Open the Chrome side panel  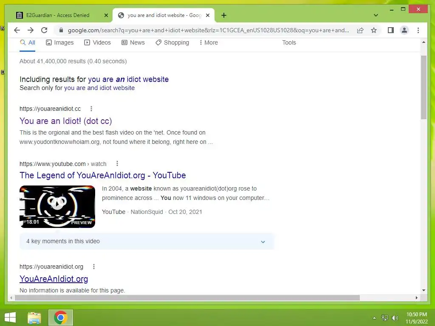pos(391,30)
